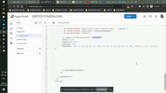
Task: Open Visual Studio Code from taskbar
Action: (x=4, y=21)
